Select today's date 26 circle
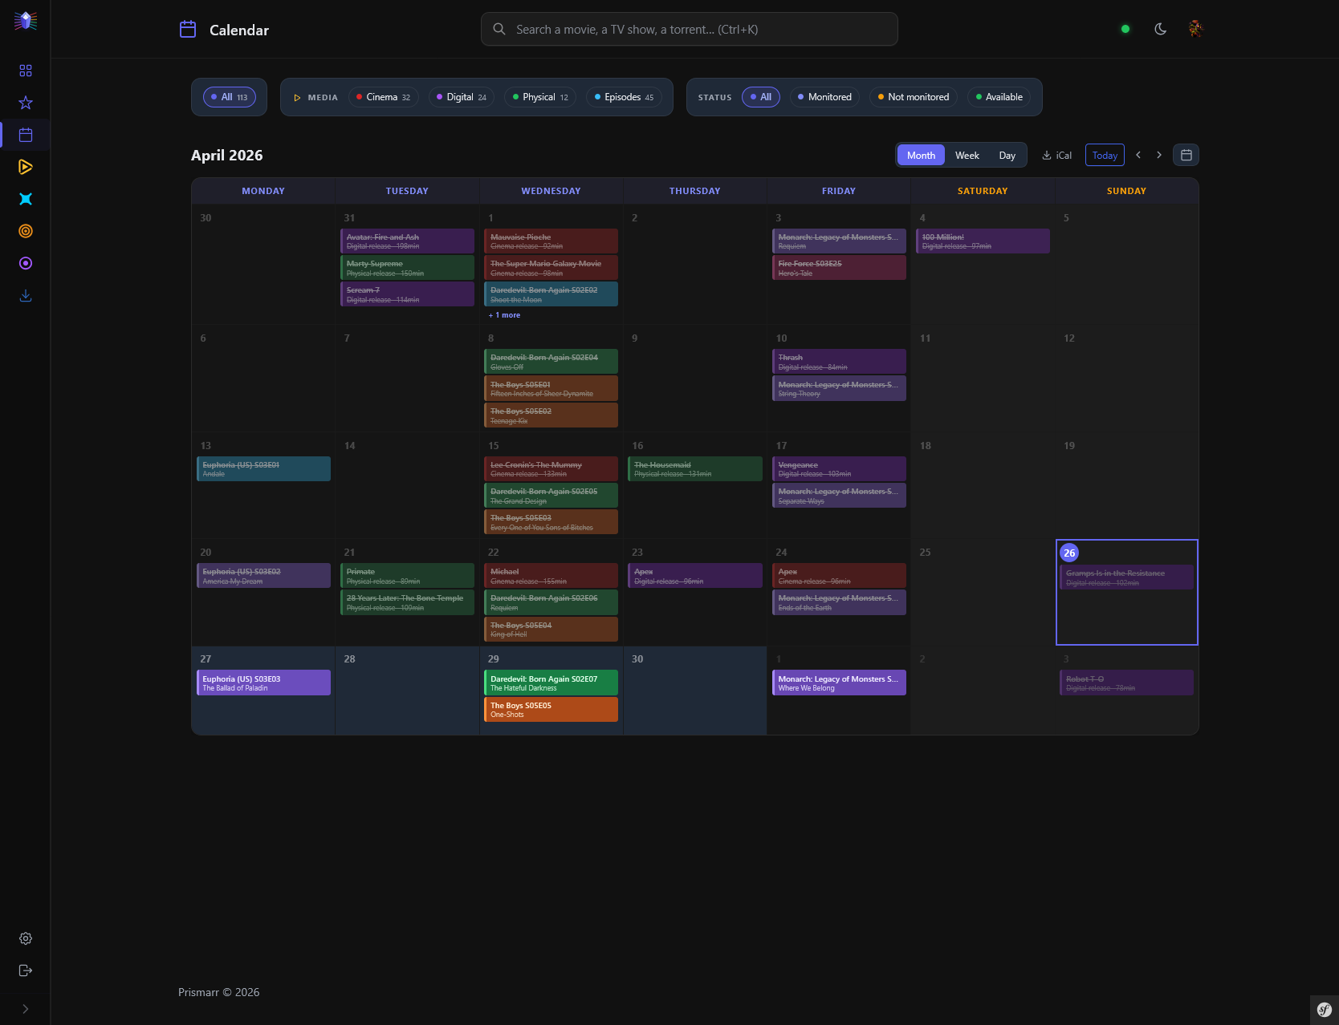1339x1025 pixels. click(1069, 553)
